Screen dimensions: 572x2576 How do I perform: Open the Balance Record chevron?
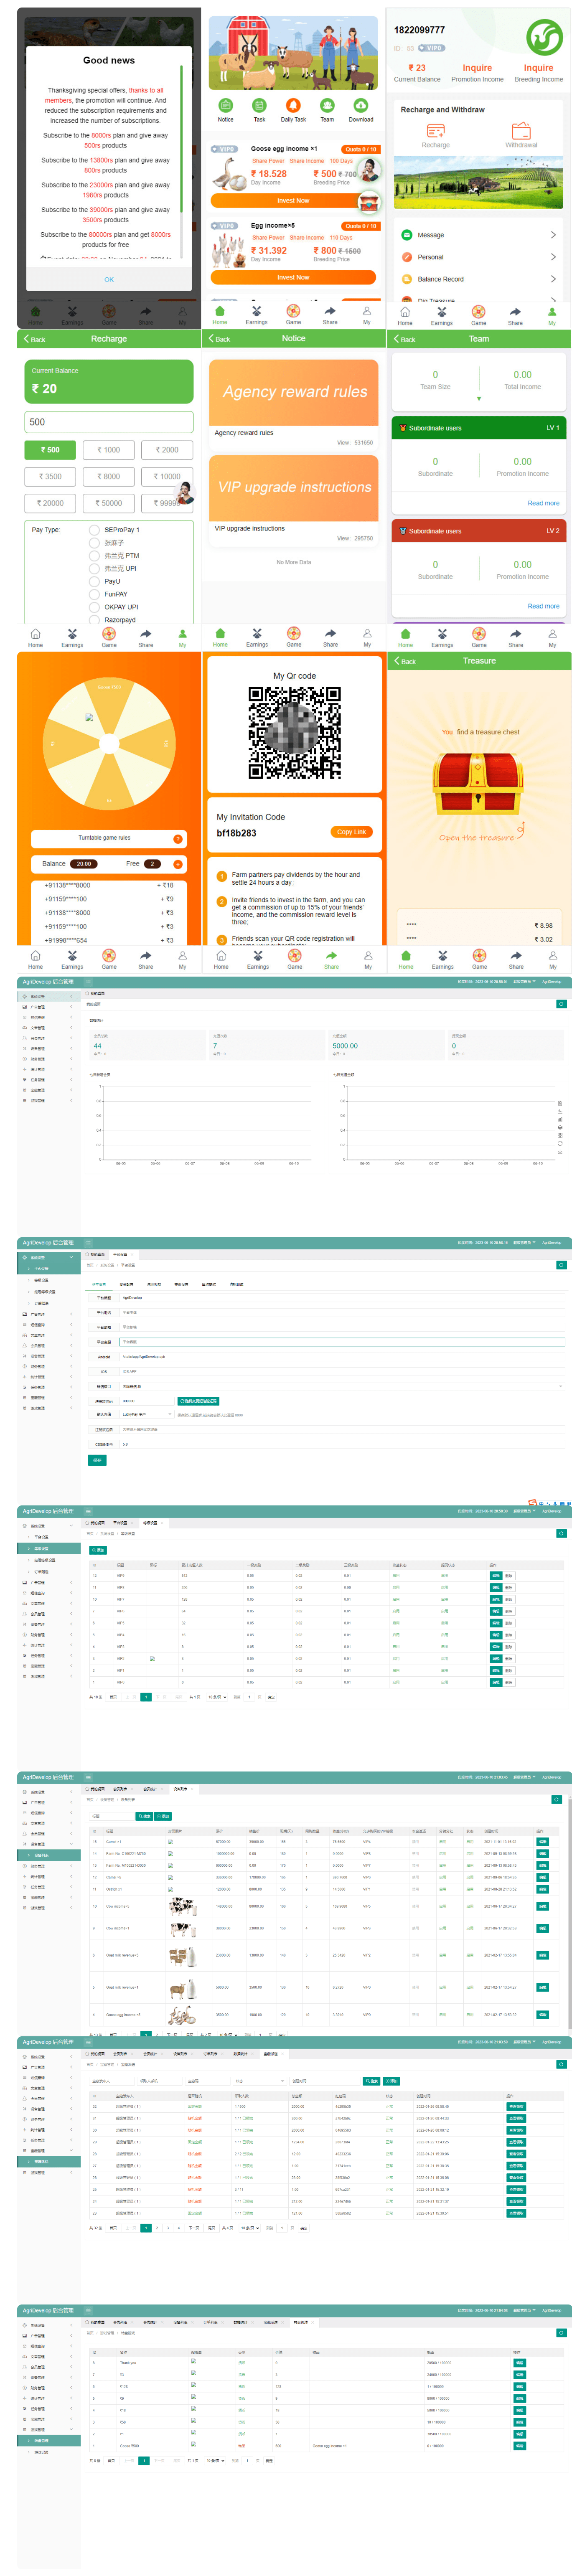click(553, 279)
